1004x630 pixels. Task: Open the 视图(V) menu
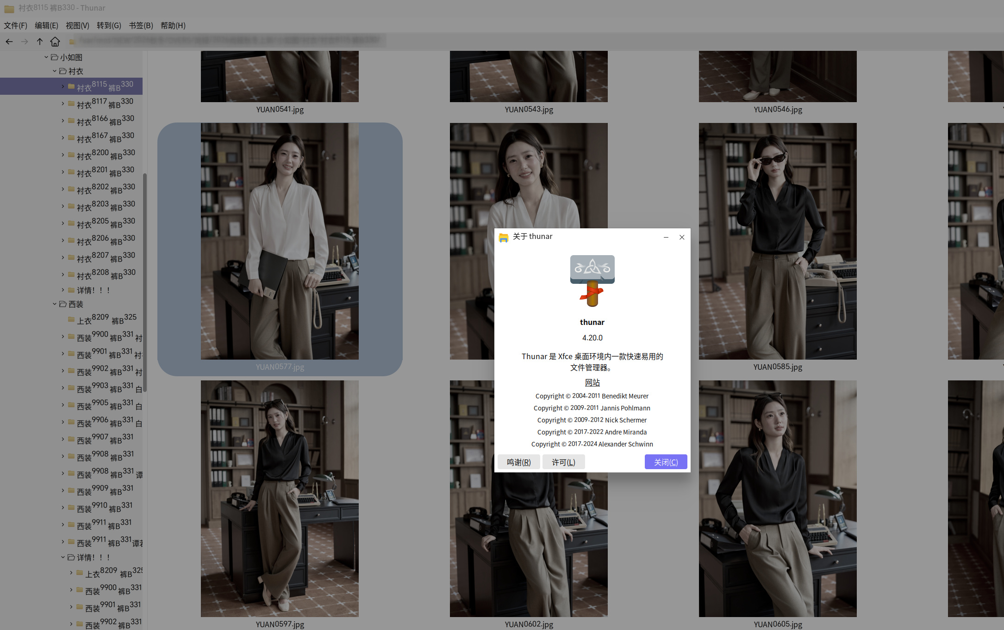coord(78,25)
